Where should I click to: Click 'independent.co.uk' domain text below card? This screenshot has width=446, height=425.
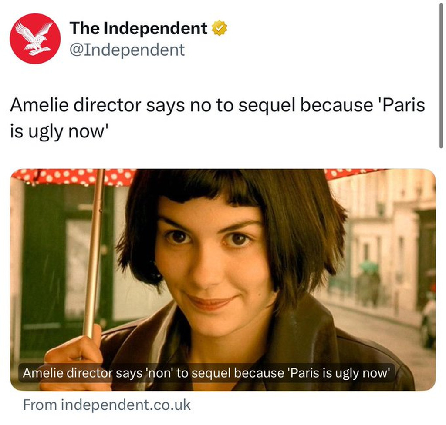[x=126, y=405]
